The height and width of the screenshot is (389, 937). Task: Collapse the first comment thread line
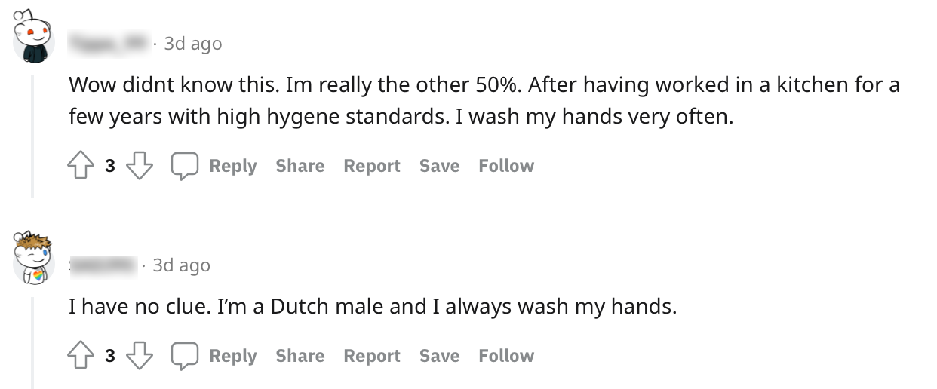click(32, 136)
